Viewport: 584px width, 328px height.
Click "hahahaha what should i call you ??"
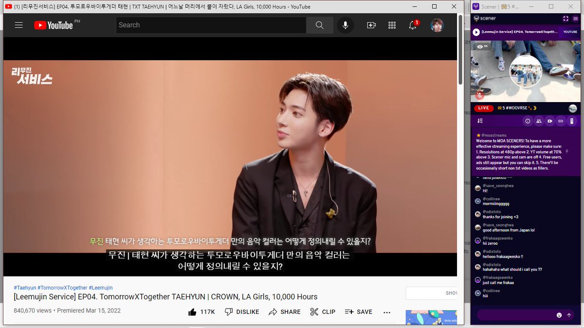pyautogui.click(x=512, y=269)
